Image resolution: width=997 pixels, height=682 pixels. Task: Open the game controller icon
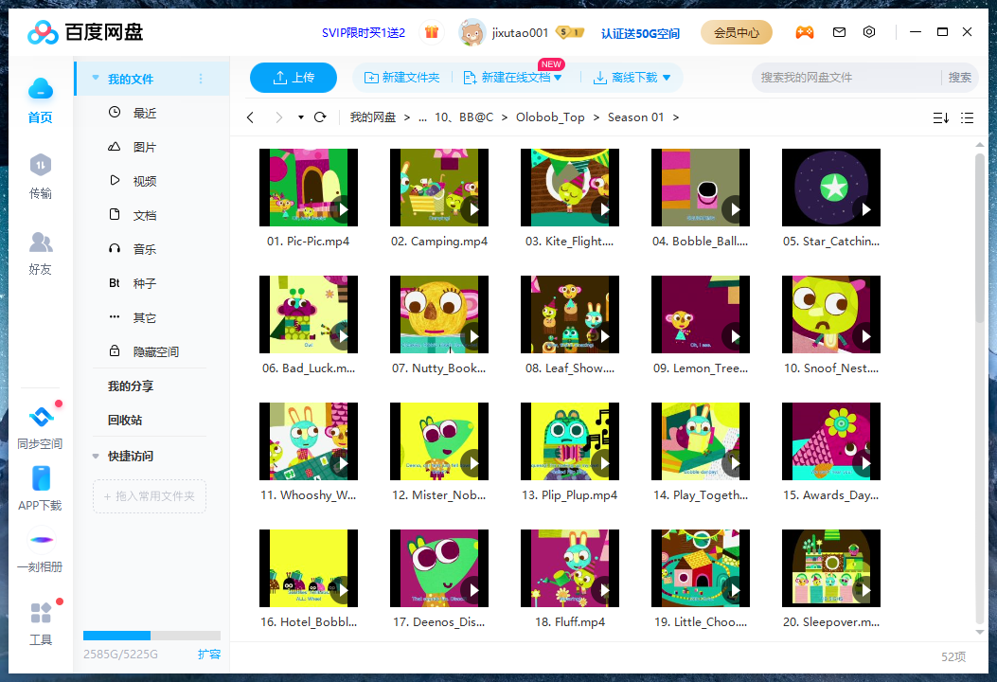click(805, 32)
